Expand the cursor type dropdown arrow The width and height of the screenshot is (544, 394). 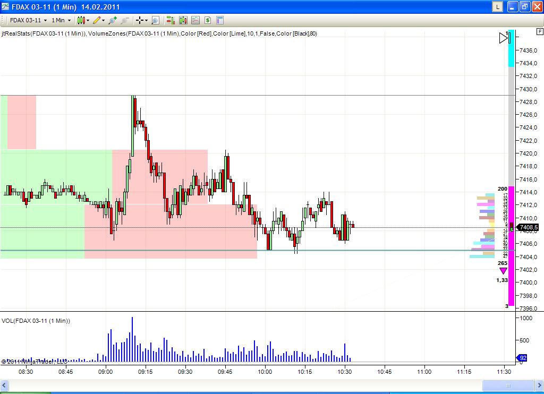click(x=146, y=21)
